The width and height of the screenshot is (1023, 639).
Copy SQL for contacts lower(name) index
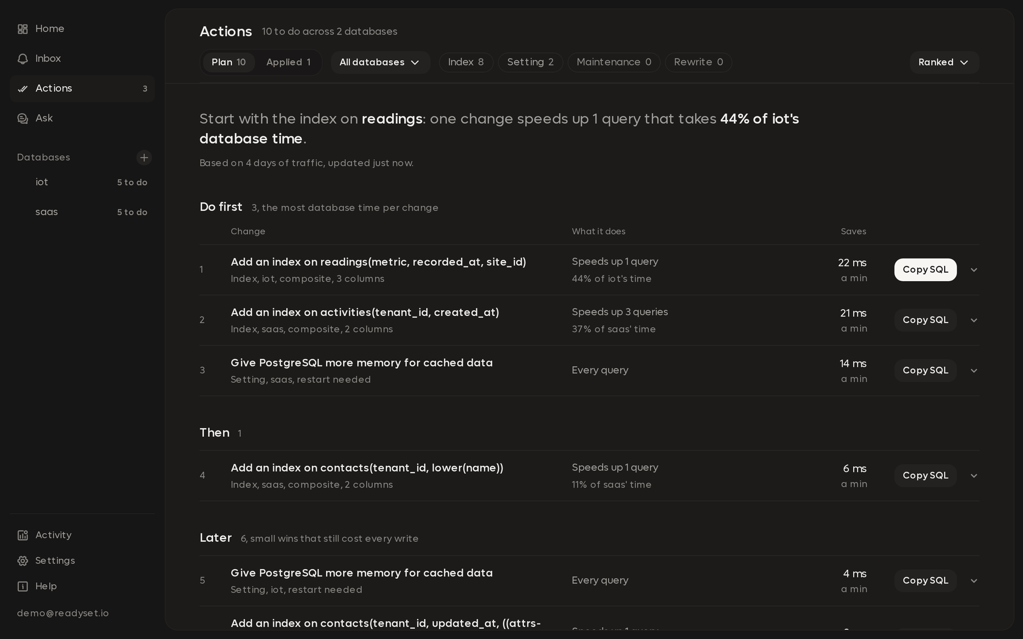[925, 476]
